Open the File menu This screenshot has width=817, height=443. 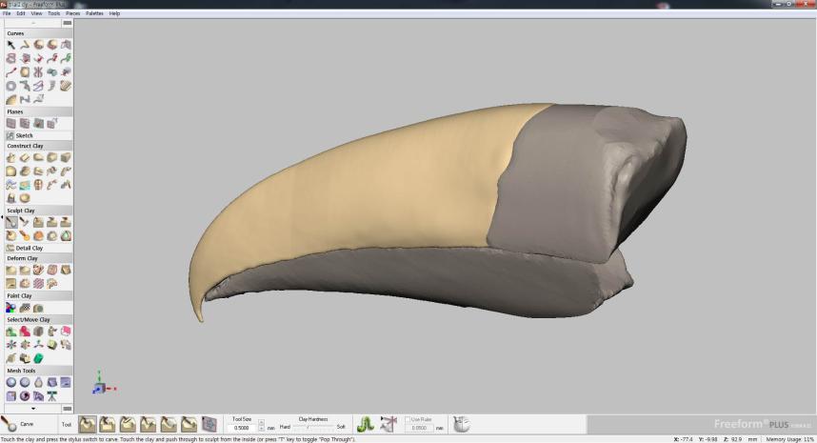click(7, 13)
